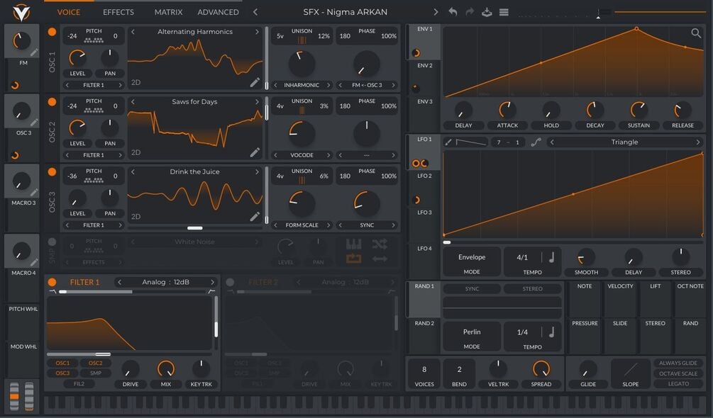The image size is (713, 418).
Task: Select the ENV 2 tab
Action: point(424,78)
